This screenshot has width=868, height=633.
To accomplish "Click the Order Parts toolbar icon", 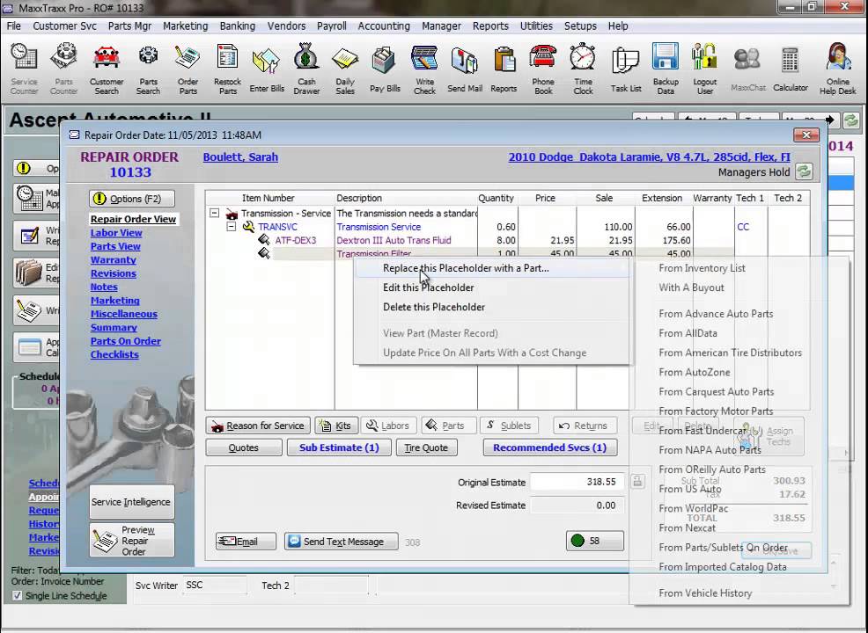I will [x=188, y=69].
